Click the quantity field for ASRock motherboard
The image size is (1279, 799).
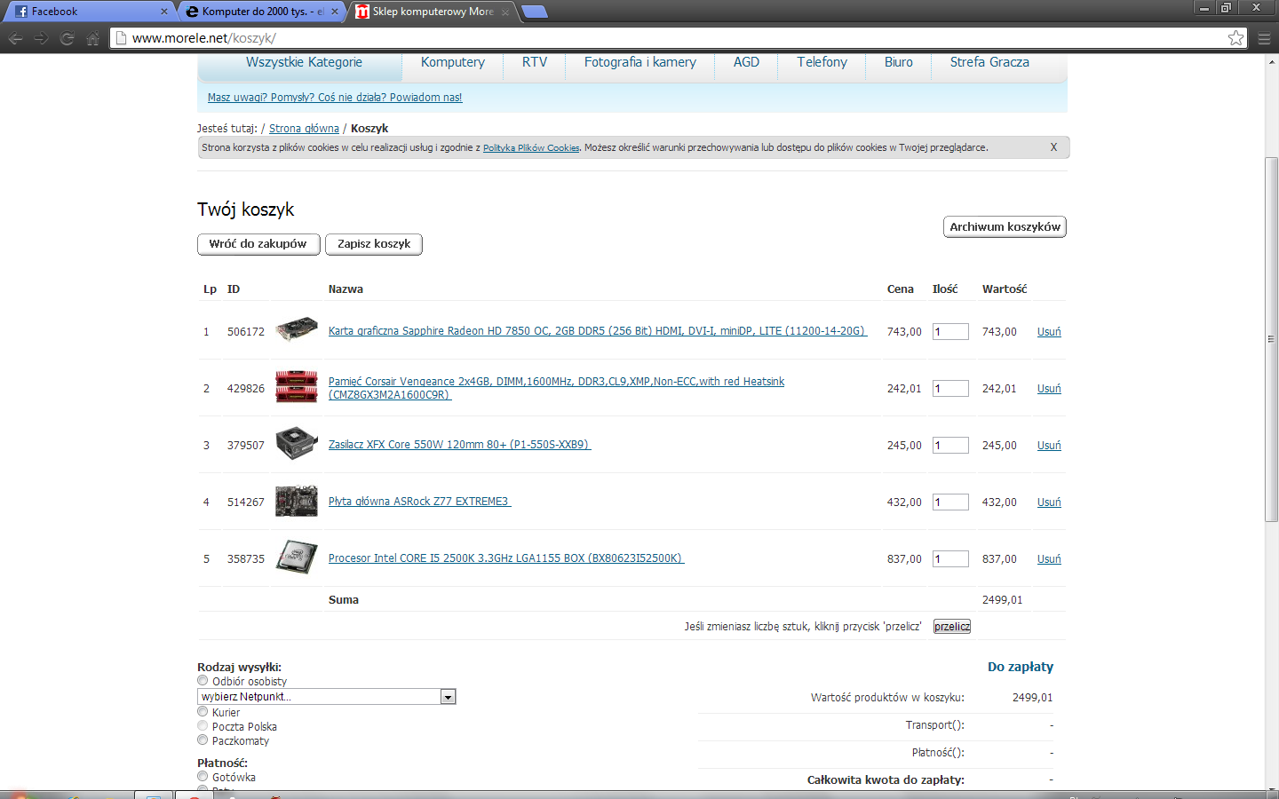pos(950,502)
